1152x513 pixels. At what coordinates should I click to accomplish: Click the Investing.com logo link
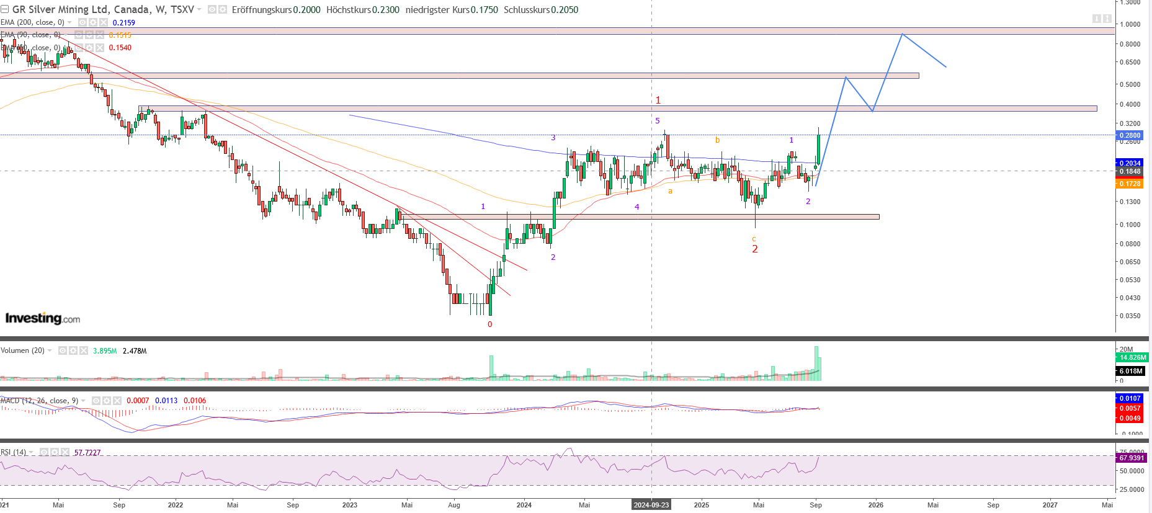(x=43, y=318)
